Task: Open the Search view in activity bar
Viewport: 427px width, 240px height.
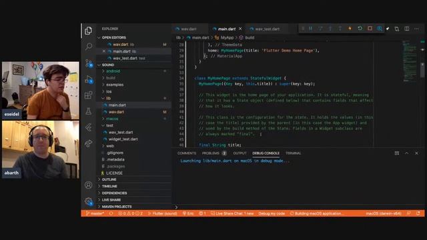Action: [x=89, y=47]
